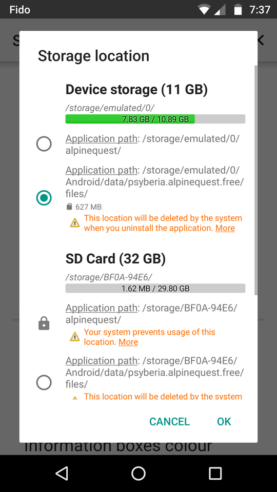Click the SD card 1.62 MB usage bar
Image resolution: width=277 pixels, height=492 pixels.
pyautogui.click(x=155, y=289)
